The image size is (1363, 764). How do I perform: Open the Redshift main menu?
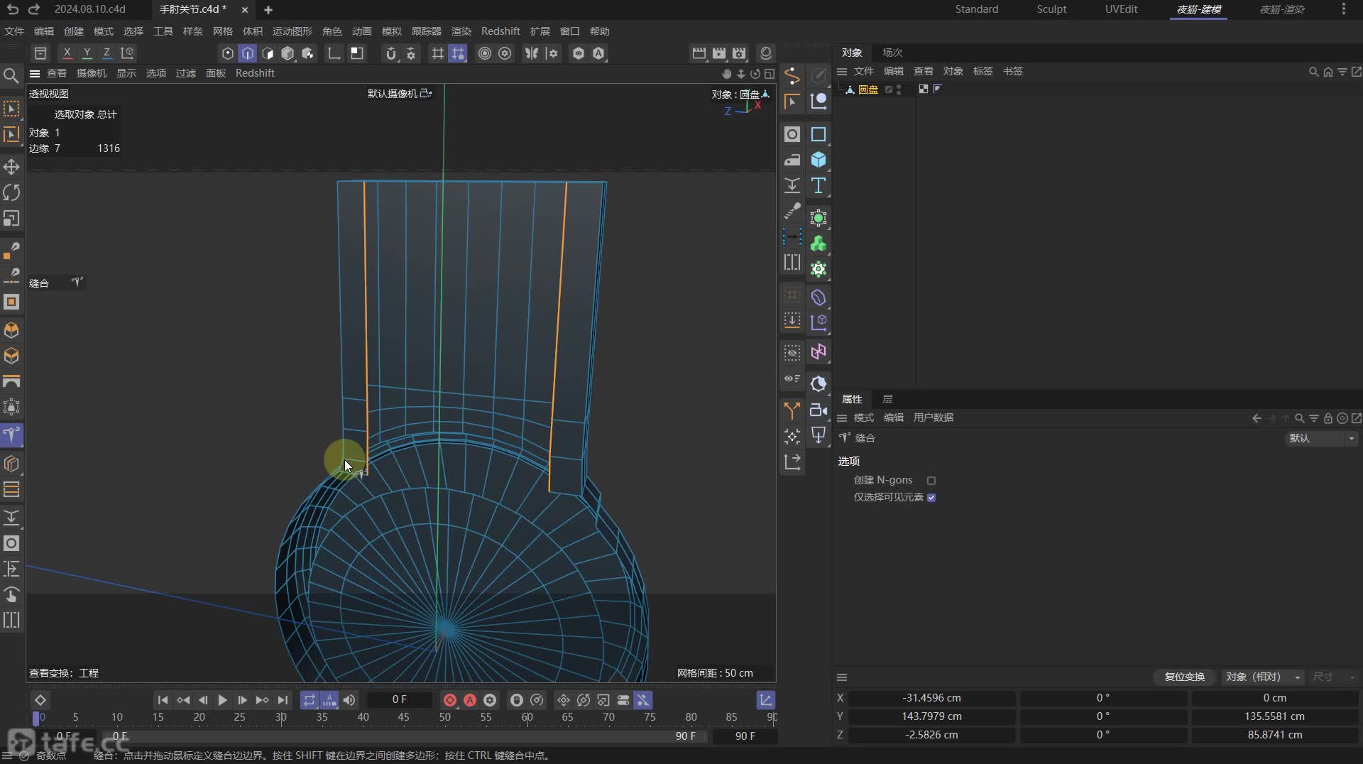click(x=500, y=31)
